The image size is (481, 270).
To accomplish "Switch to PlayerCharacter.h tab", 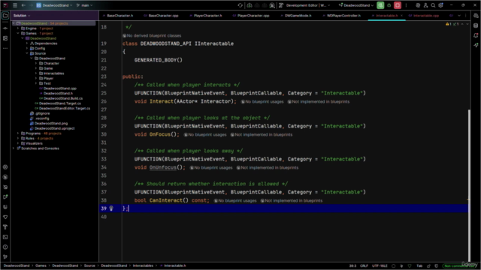I will point(206,16).
